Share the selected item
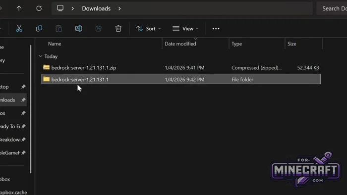Viewport: 347px width, 195px height. click(x=99, y=29)
